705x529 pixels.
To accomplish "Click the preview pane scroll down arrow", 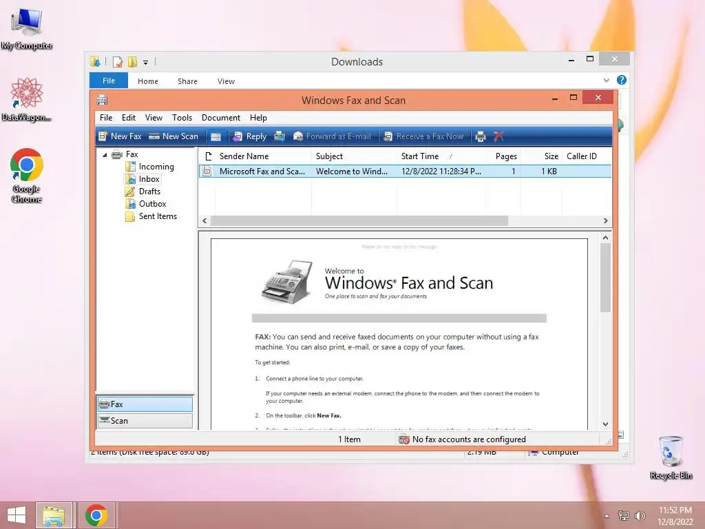I will click(x=606, y=424).
